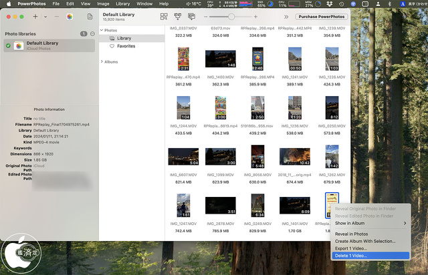Select the IMG_1400.MOV video thumbnail
428x275 pixels.
220,59
